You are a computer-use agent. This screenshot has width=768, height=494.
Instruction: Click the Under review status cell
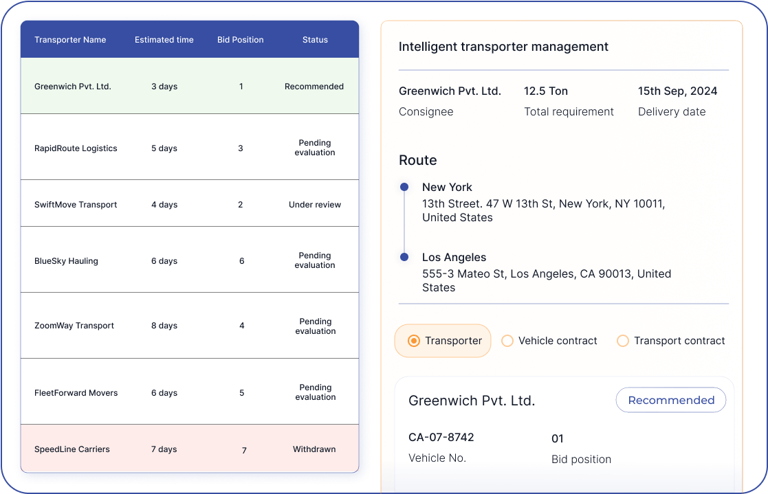[314, 205]
